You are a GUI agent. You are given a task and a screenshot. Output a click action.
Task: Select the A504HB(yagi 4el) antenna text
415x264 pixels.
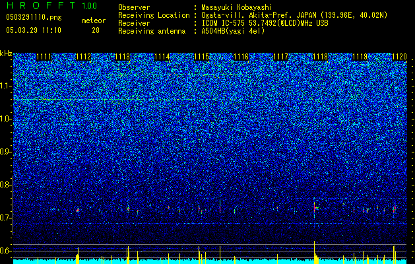tap(233, 31)
